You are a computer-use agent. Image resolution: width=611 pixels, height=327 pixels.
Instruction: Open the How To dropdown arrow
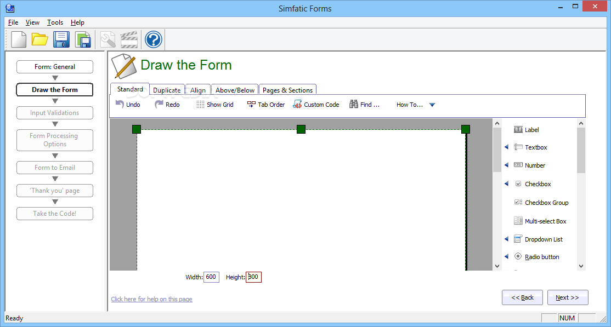[x=432, y=105]
